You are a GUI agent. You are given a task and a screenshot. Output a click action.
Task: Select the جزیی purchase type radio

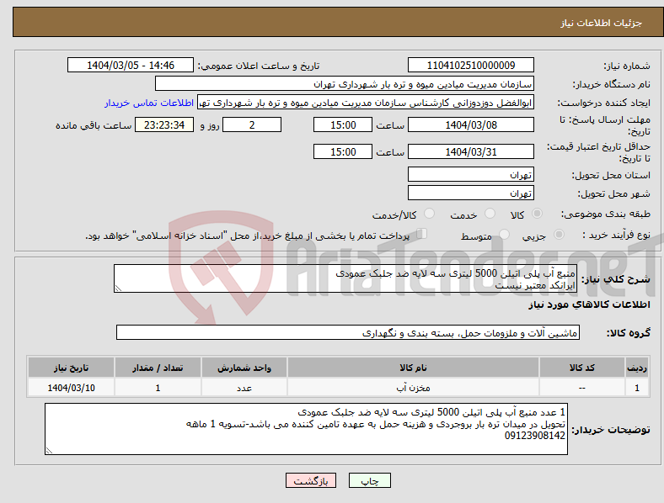(559, 234)
